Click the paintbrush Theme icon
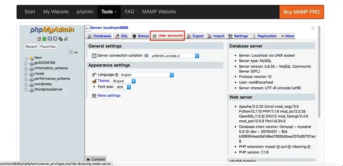Screen dimensions: 343x166 (x=94, y=81)
